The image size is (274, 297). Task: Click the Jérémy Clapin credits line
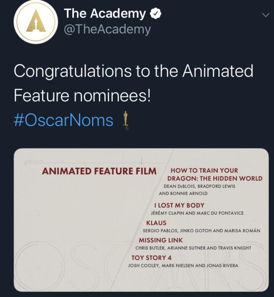point(197,213)
